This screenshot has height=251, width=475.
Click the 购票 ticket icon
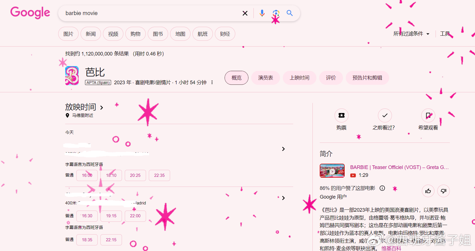342,115
